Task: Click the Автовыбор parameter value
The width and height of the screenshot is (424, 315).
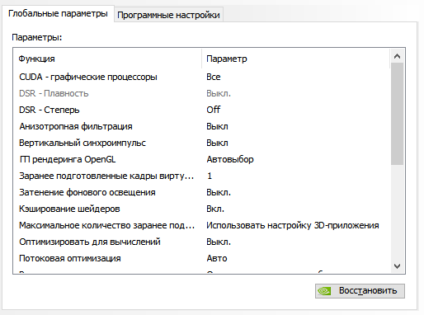Action: pyautogui.click(x=230, y=159)
